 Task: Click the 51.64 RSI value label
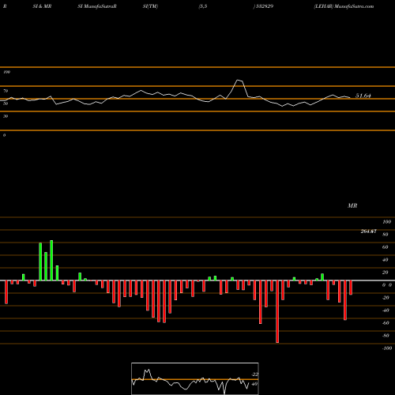pyautogui.click(x=363, y=96)
